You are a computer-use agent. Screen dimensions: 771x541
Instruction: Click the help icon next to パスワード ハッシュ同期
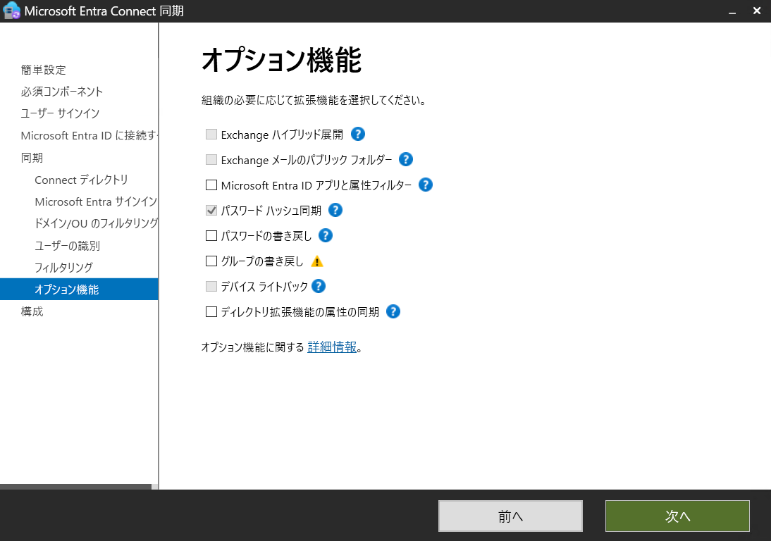pyautogui.click(x=335, y=210)
